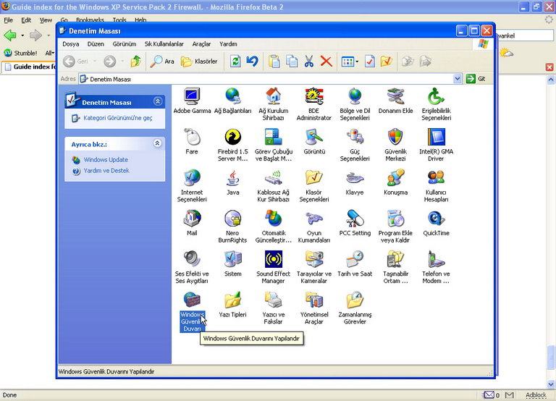The height and width of the screenshot is (401, 556).
Task: Open Güç Seçenekleri icon
Action: (355, 138)
